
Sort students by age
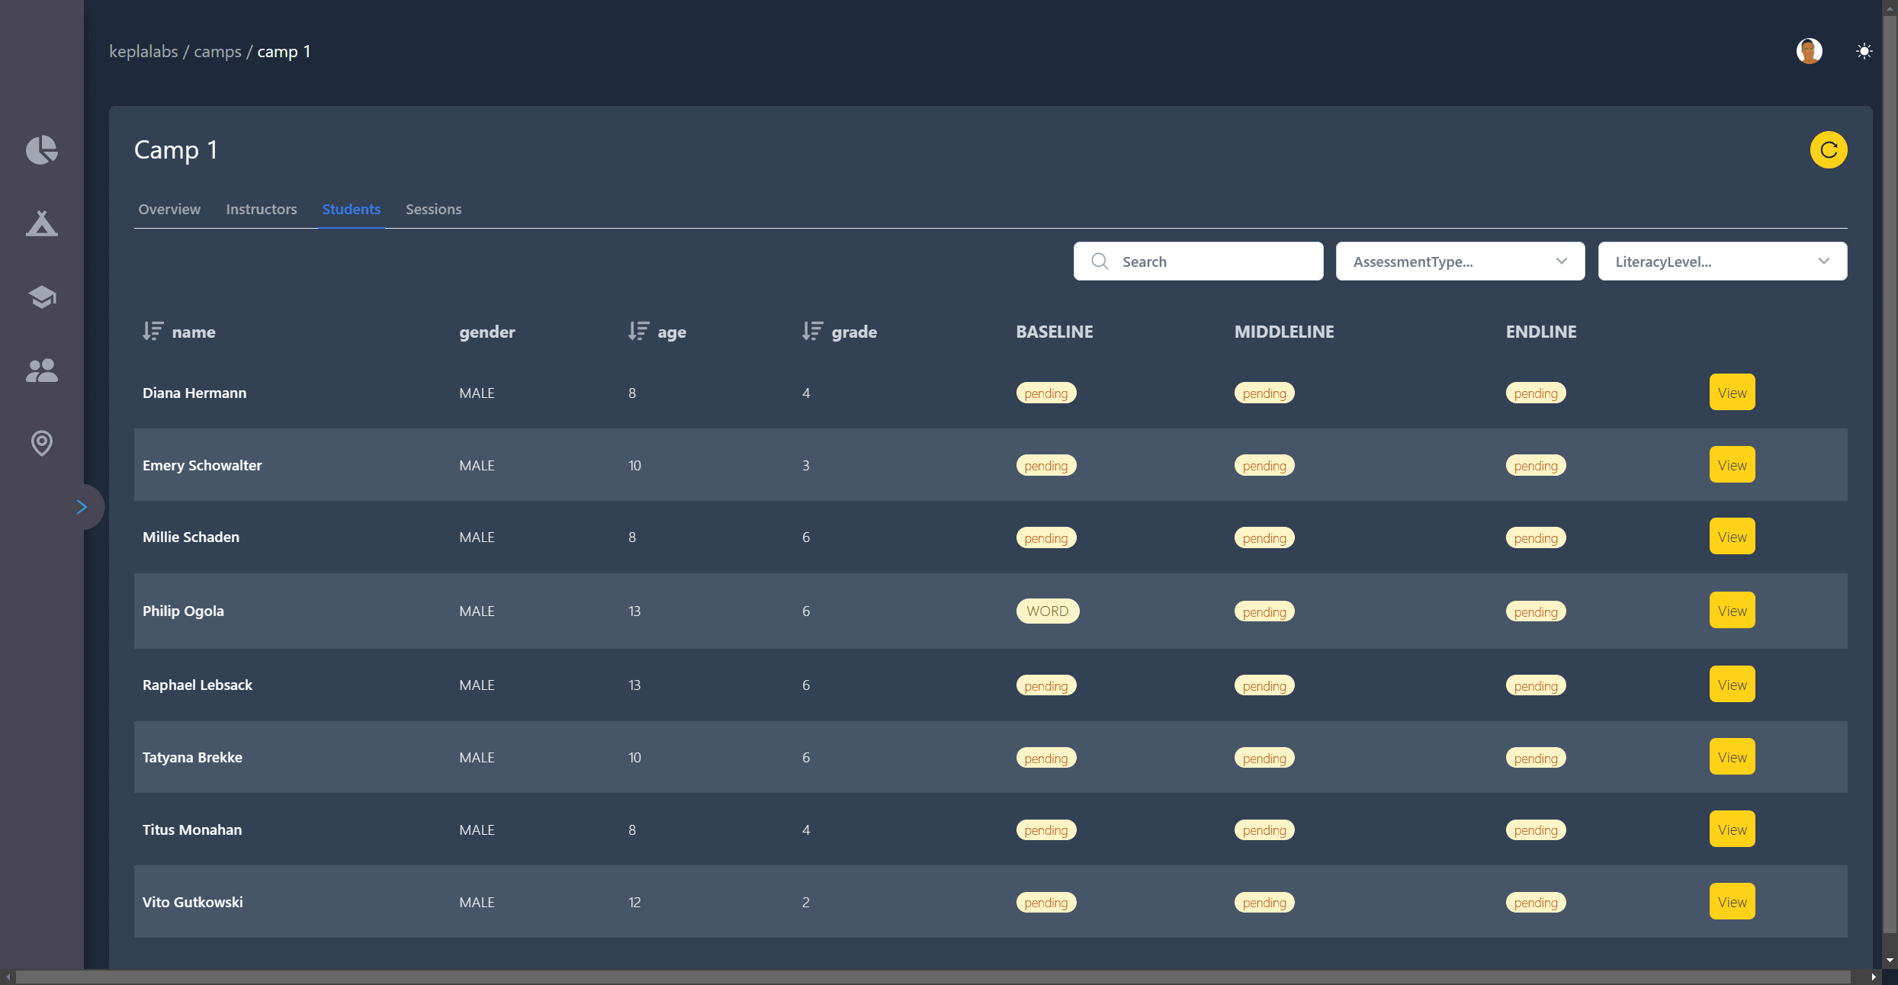point(638,331)
